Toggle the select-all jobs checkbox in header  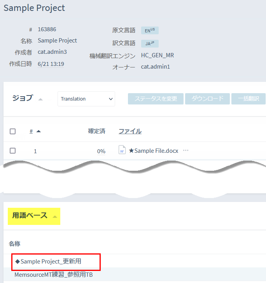(x=12, y=131)
